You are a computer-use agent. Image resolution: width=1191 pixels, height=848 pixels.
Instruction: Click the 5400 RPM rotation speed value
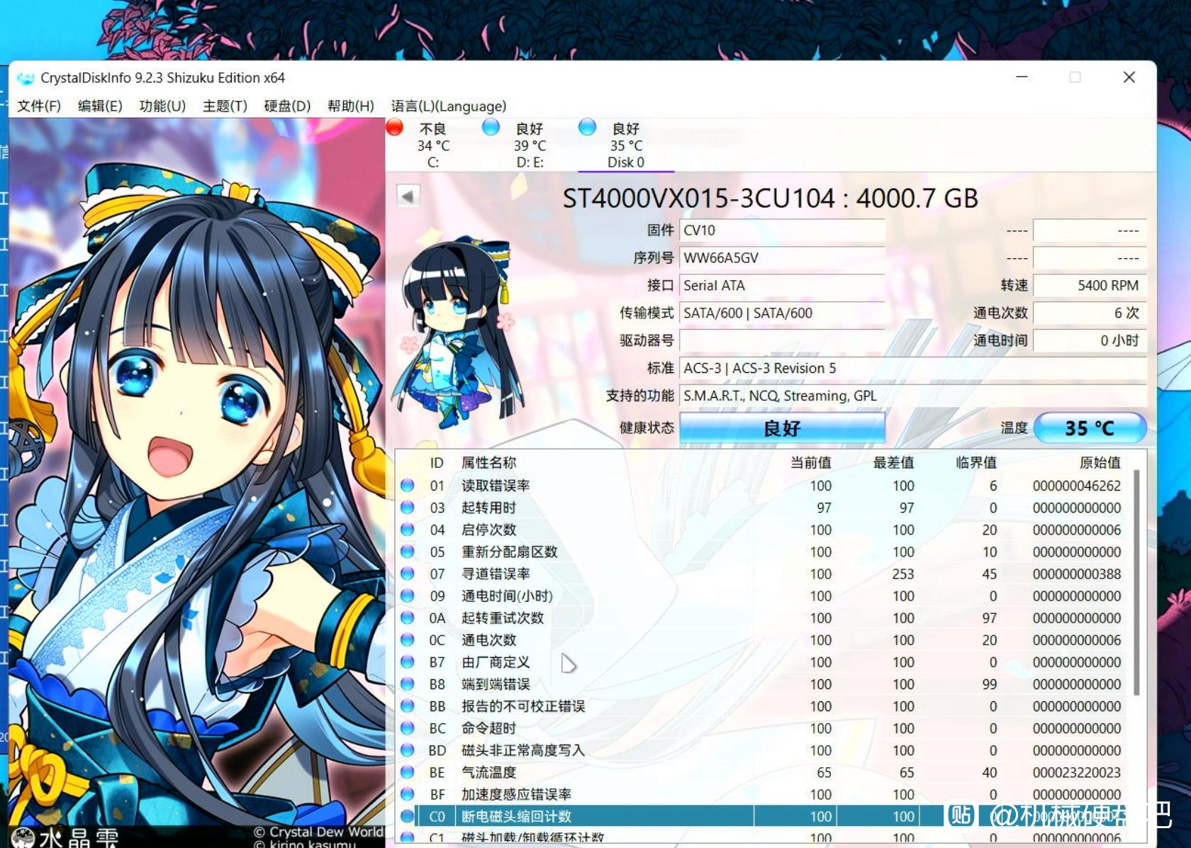click(1090, 286)
